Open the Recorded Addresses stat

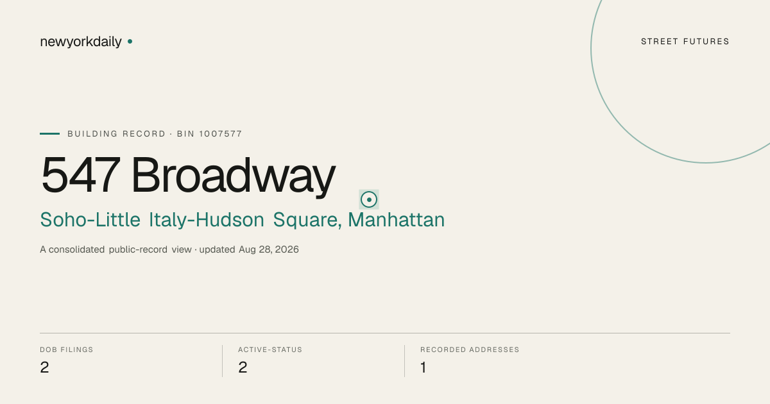(x=470, y=360)
